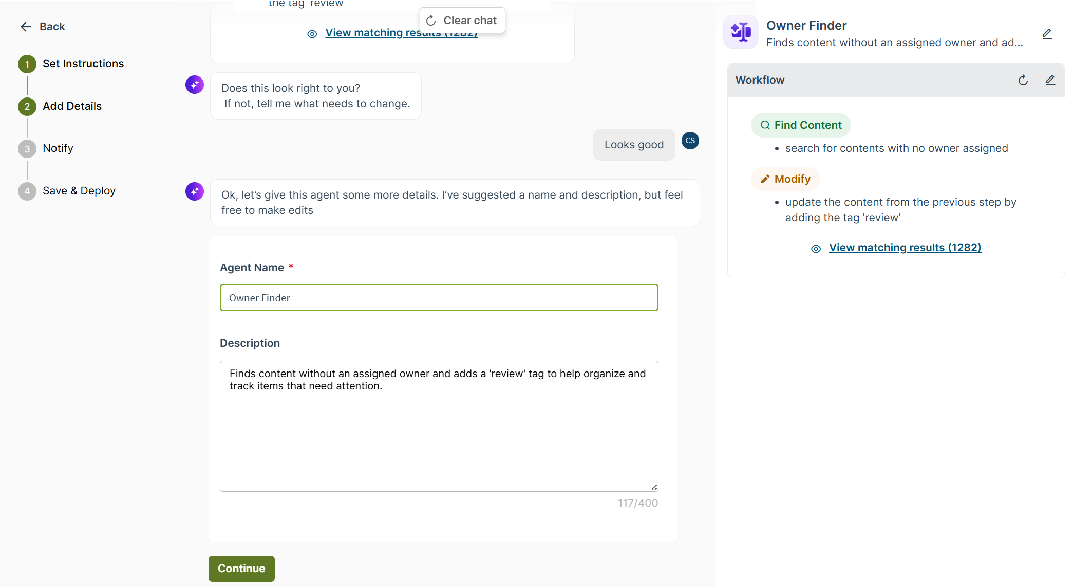Image resolution: width=1073 pixels, height=587 pixels.
Task: Focus the Agent Name input field
Action: (439, 298)
